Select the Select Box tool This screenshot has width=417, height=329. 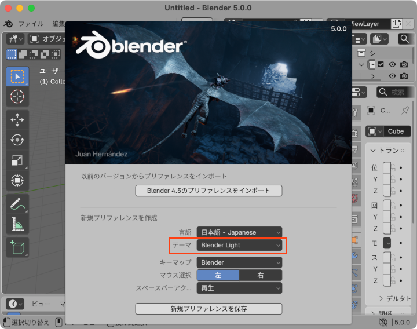pyautogui.click(x=17, y=76)
